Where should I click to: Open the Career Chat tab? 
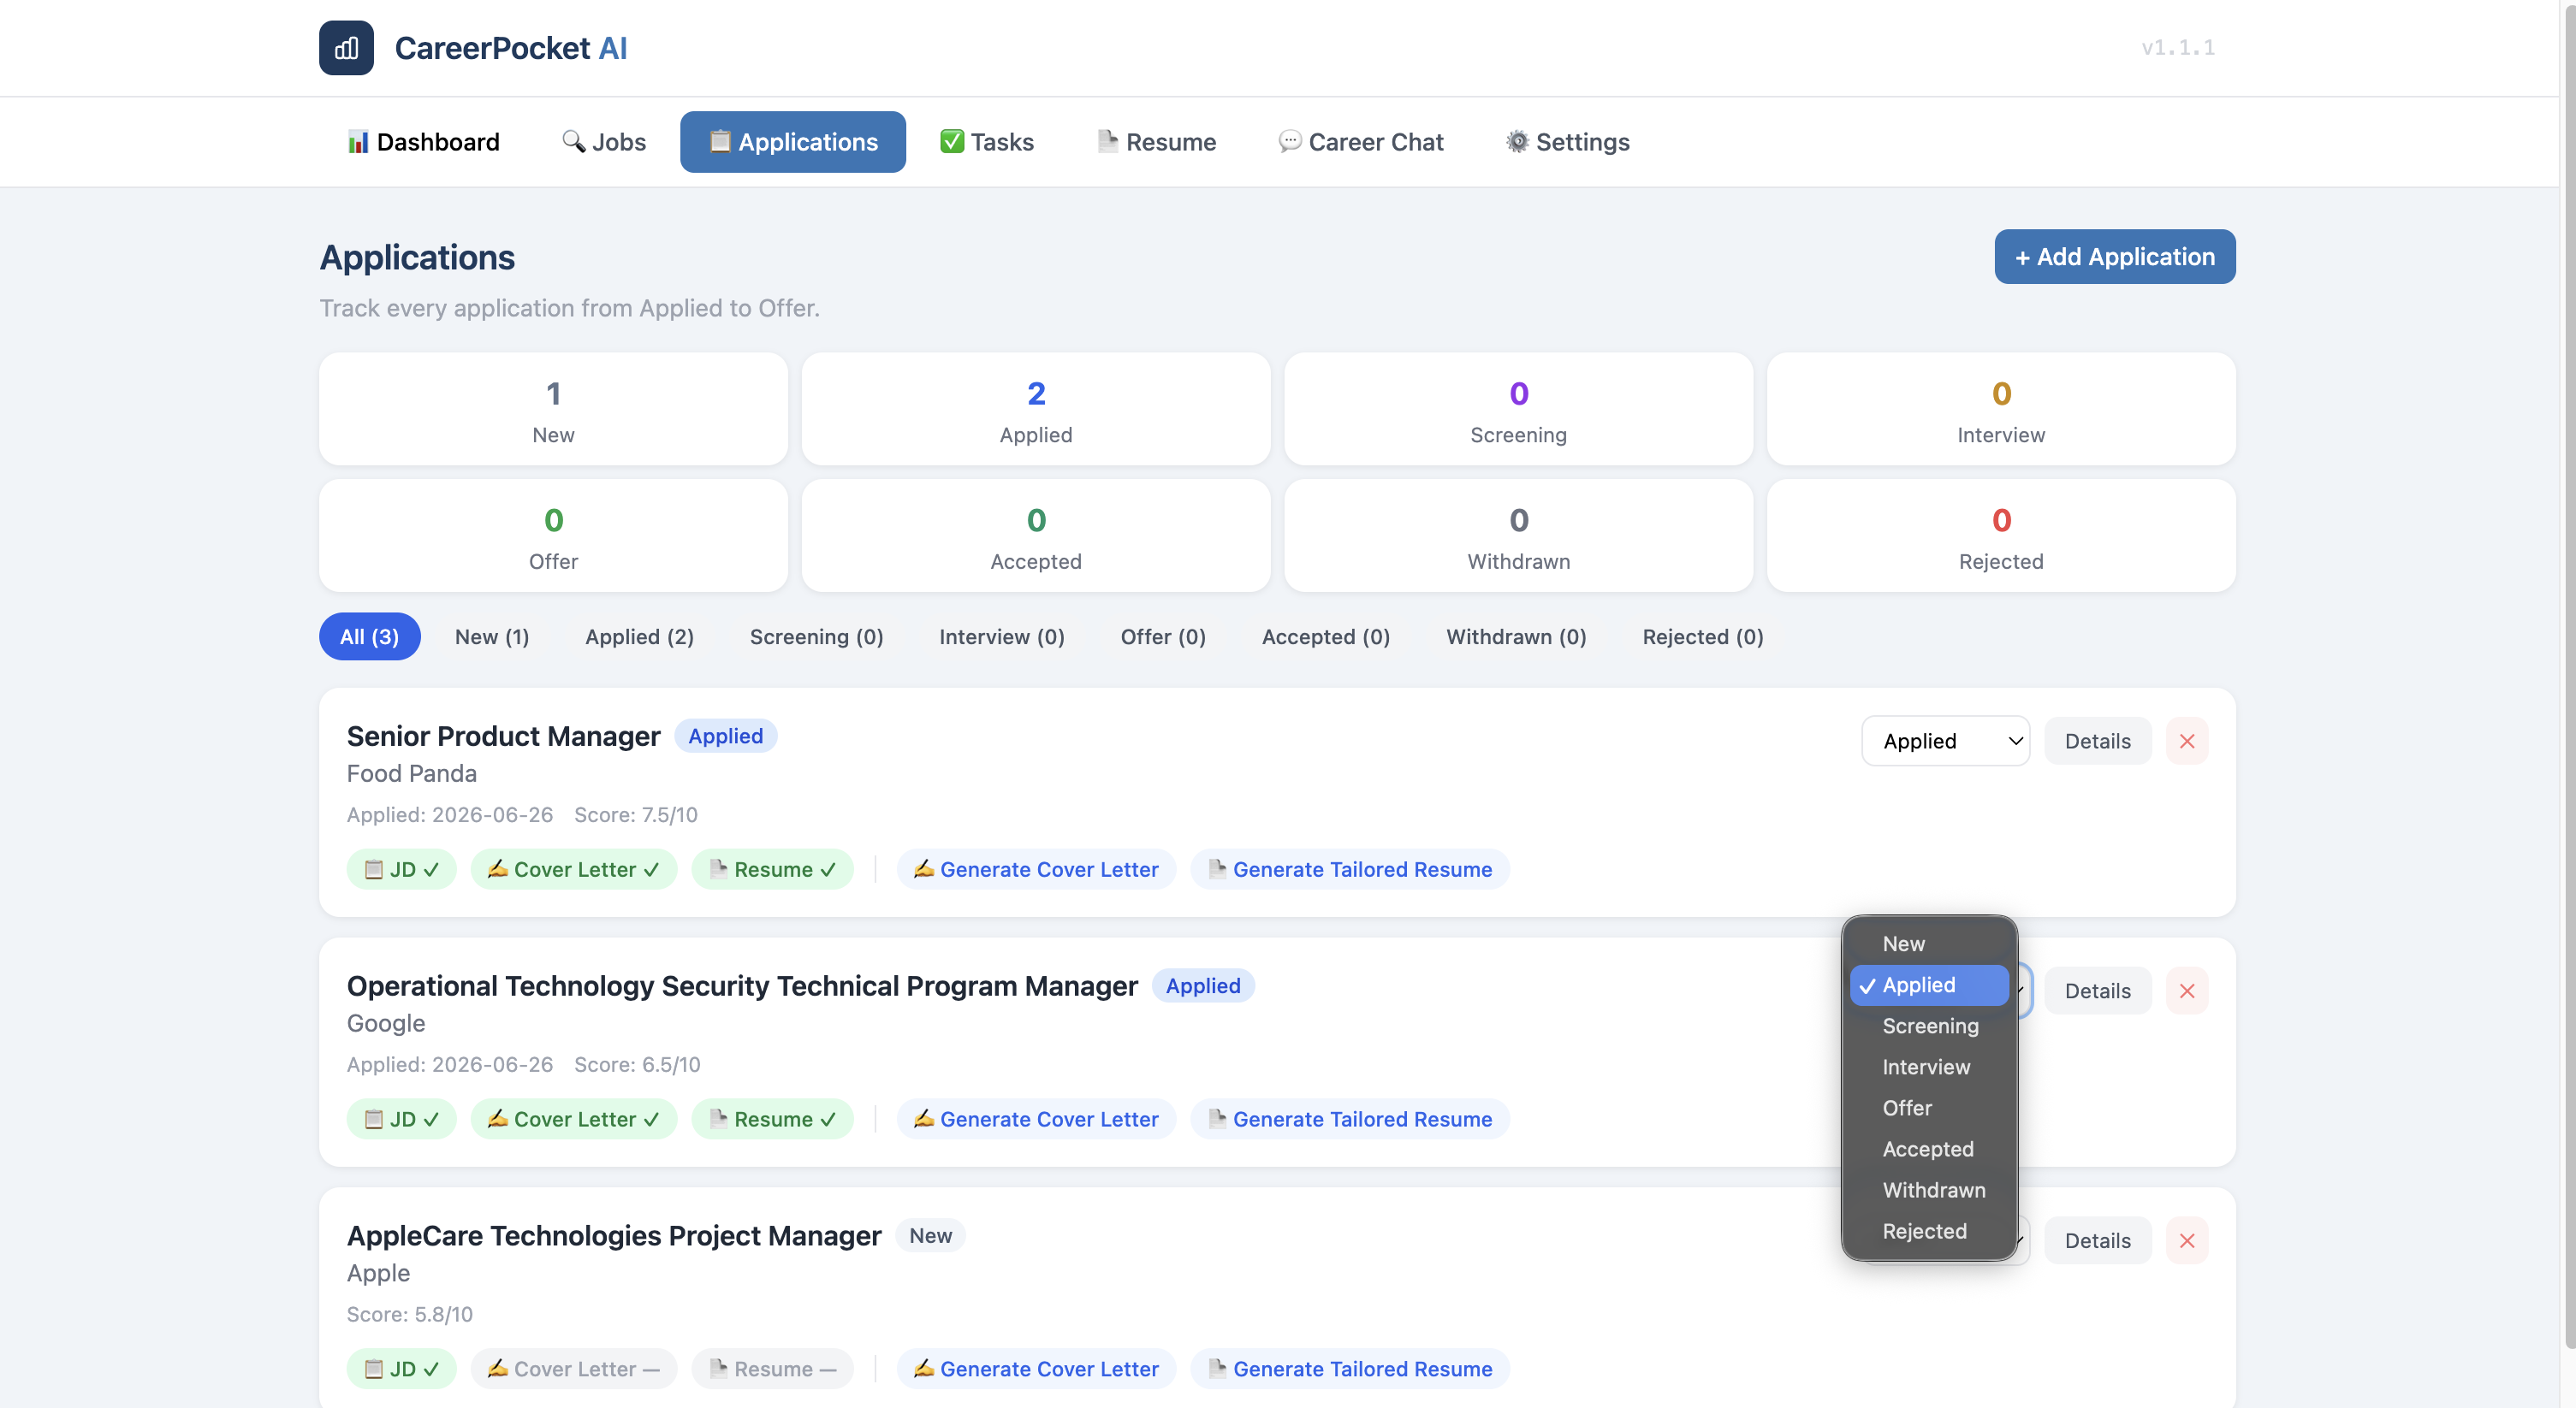click(x=1361, y=142)
